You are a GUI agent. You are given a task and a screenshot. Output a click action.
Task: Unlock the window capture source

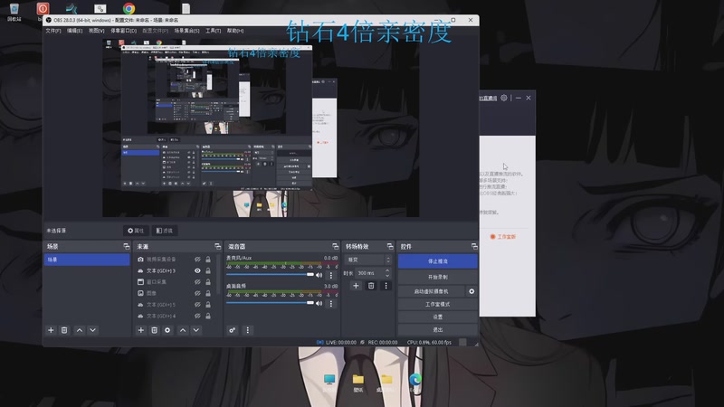pos(208,282)
